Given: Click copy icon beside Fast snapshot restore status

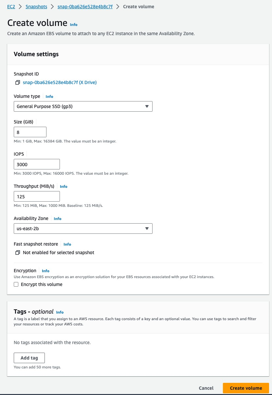Looking at the screenshot, I should click(18, 253).
